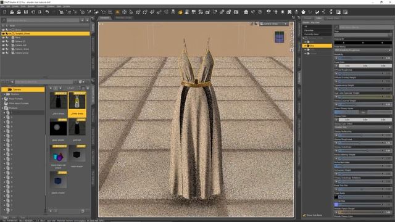Screen dimensions: 395x222
Task: Select the Favorites filter in Surfaces pane
Action: (317, 30)
